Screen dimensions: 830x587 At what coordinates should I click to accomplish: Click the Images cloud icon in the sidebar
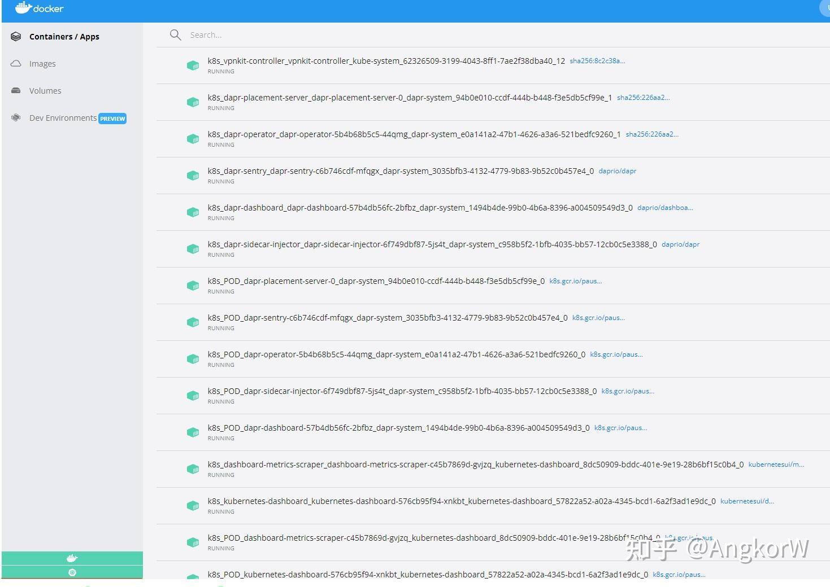pyautogui.click(x=15, y=63)
